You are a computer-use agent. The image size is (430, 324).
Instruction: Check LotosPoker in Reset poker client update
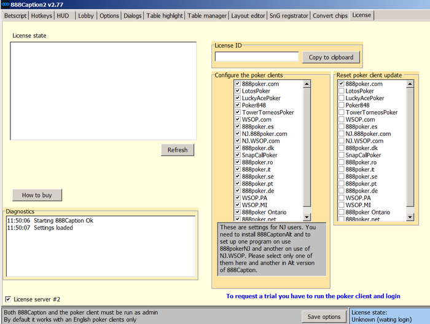(342, 90)
